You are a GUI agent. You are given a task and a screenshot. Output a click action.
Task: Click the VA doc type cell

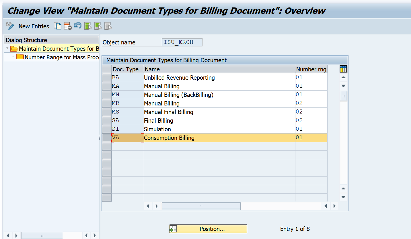[128, 138]
